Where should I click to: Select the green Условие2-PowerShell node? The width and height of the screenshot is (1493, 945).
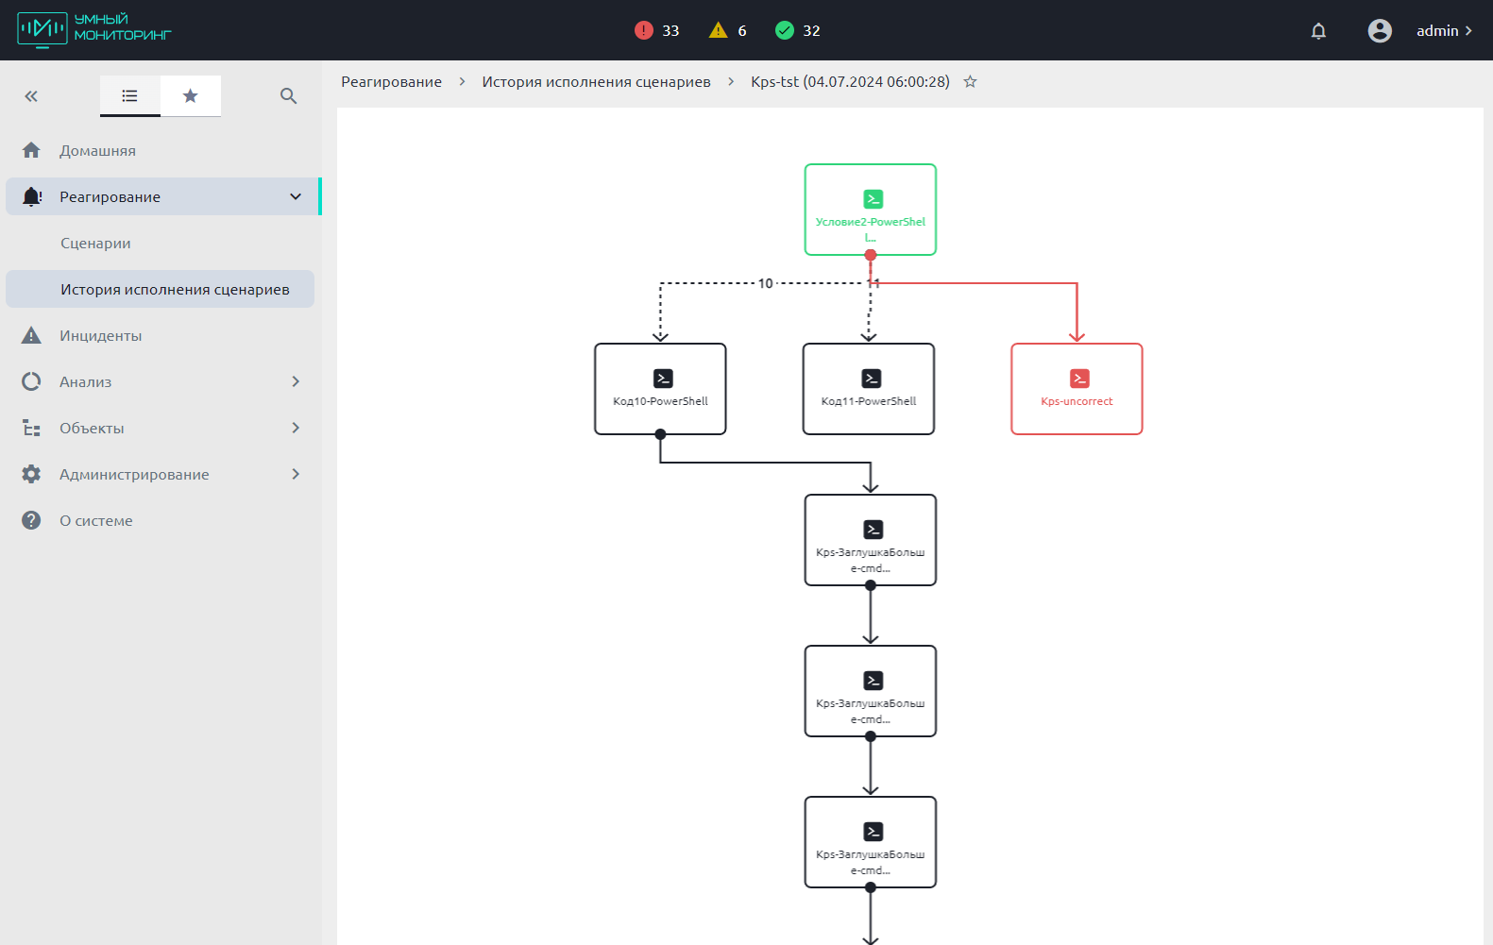pyautogui.click(x=870, y=209)
